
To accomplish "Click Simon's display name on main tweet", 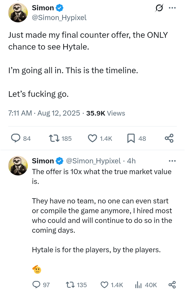I will pos(43,8).
